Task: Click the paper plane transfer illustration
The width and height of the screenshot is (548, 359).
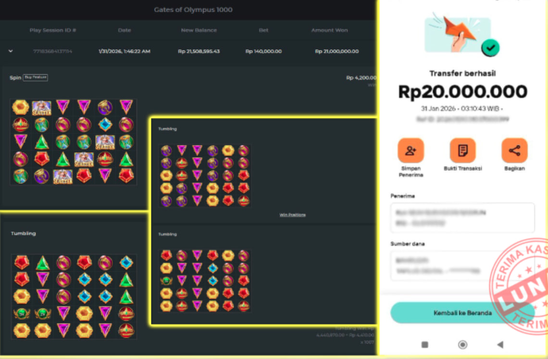Action: click(458, 34)
